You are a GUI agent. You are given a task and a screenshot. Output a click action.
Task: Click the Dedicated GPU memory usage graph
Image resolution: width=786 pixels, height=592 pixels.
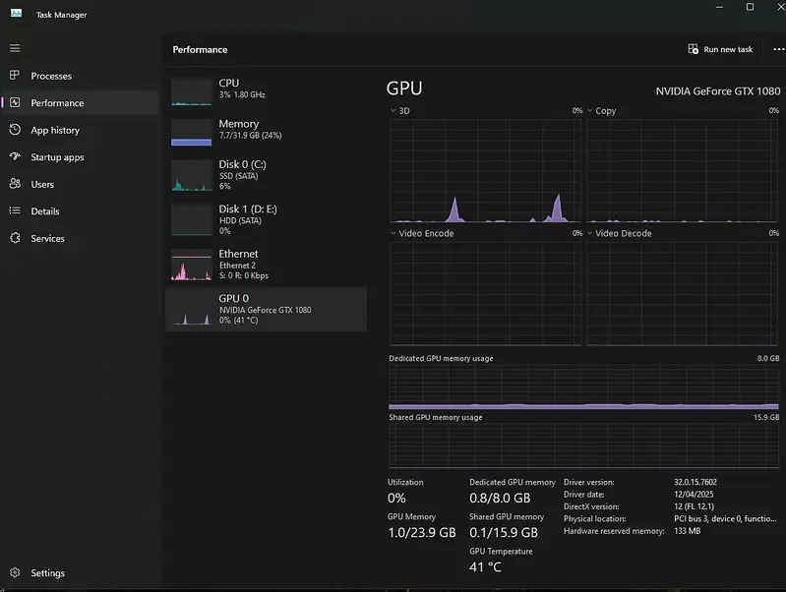(x=583, y=387)
